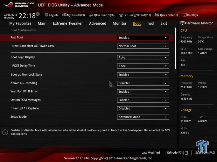
Task: Switch to EzMode(F7)
Action: pyautogui.click(x=175, y=153)
